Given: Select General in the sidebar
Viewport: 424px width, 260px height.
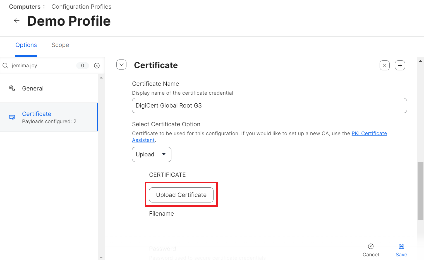Looking at the screenshot, I should tap(49, 89).
